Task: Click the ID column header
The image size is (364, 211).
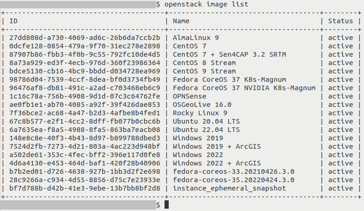Action: 14,21
